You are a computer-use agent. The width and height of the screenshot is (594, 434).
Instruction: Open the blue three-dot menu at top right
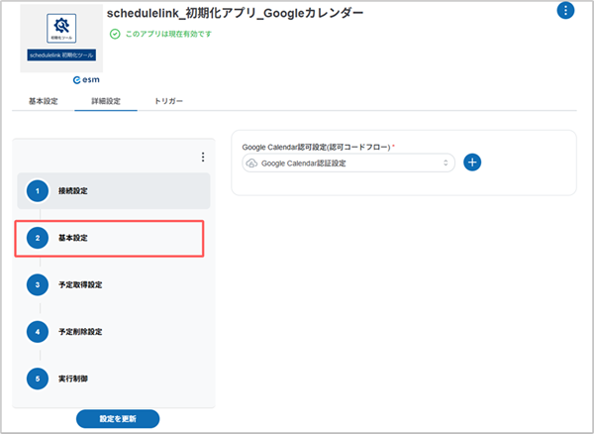[565, 11]
